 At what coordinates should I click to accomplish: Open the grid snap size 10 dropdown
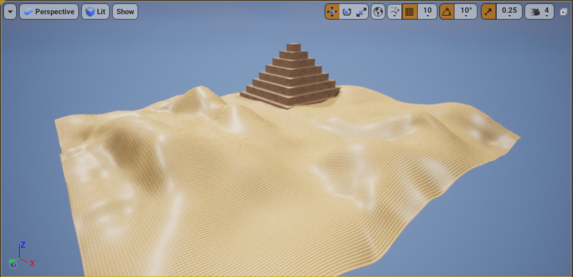pyautogui.click(x=428, y=12)
